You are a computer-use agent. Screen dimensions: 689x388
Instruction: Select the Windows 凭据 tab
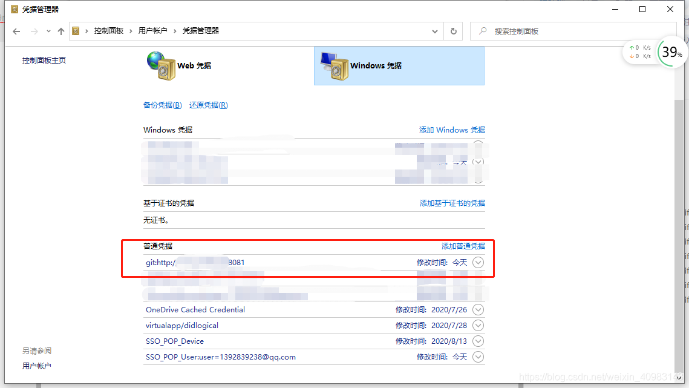[399, 66]
